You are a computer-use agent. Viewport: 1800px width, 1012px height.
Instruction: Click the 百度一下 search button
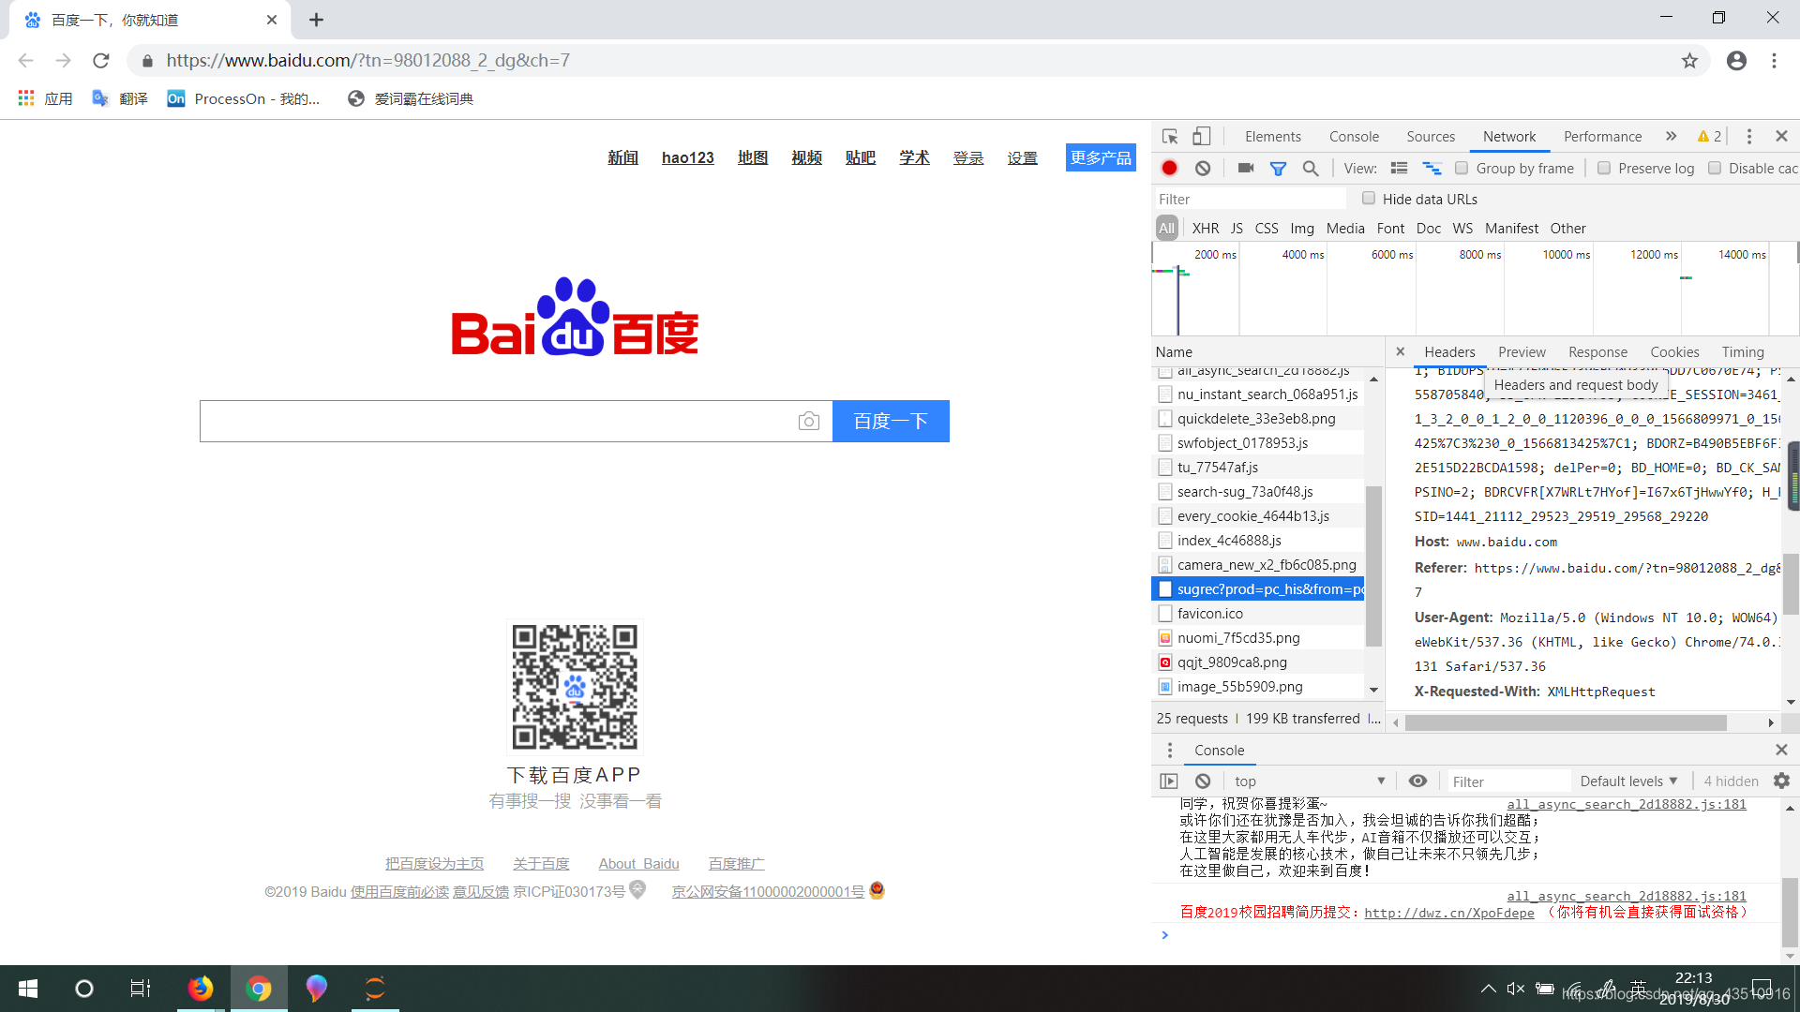coord(891,422)
